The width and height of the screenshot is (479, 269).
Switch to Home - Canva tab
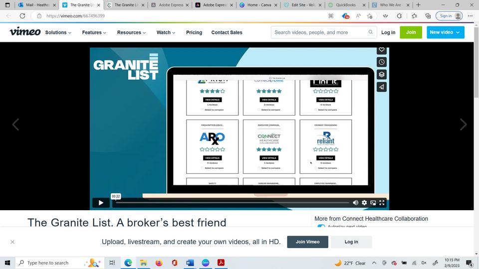click(x=258, y=5)
